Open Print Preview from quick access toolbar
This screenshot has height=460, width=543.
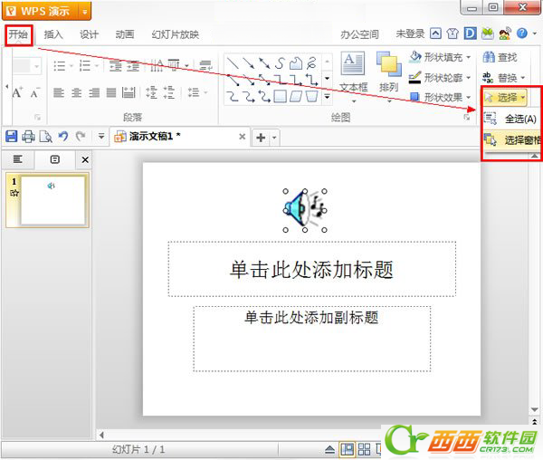43,137
